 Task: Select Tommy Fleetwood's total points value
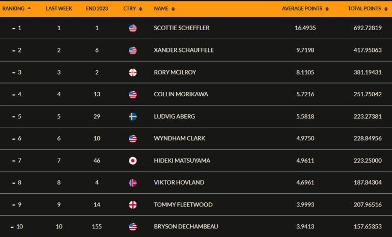(368, 205)
